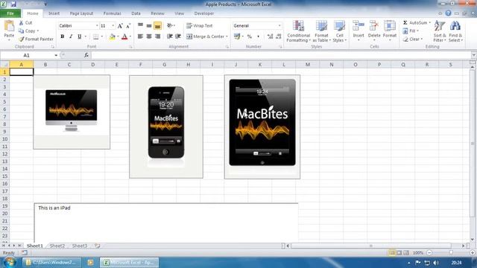The height and width of the screenshot is (268, 477).
Task: Open the Borders dropdown arrow
Action: [102, 36]
